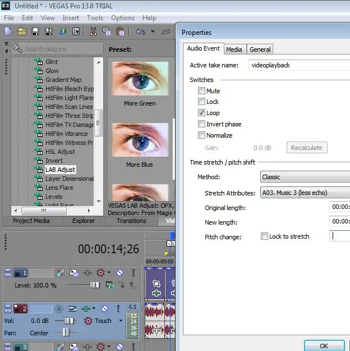Select the Levels plug-in
The image size is (350, 351).
(x=54, y=197)
